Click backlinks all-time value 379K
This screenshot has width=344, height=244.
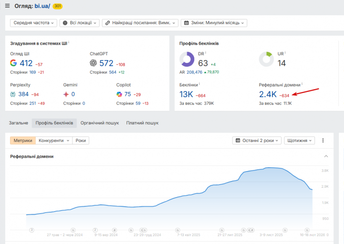pyautogui.click(x=209, y=103)
